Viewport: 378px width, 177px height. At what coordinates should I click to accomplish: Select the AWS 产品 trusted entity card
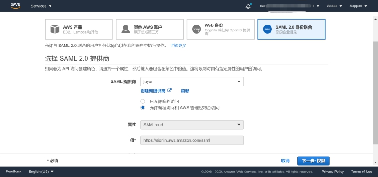(79, 29)
